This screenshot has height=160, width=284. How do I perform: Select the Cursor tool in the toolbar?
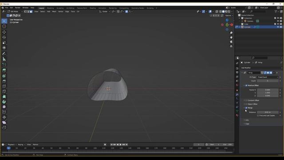pos(4,27)
